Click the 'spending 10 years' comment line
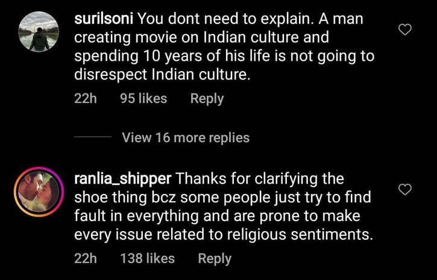The width and height of the screenshot is (437, 280). click(x=224, y=56)
